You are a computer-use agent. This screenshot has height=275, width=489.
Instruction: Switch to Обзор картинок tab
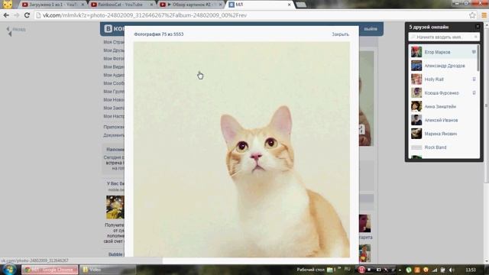coord(190,5)
